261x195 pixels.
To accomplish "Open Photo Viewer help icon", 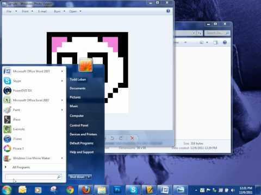I will (x=168, y=11).
